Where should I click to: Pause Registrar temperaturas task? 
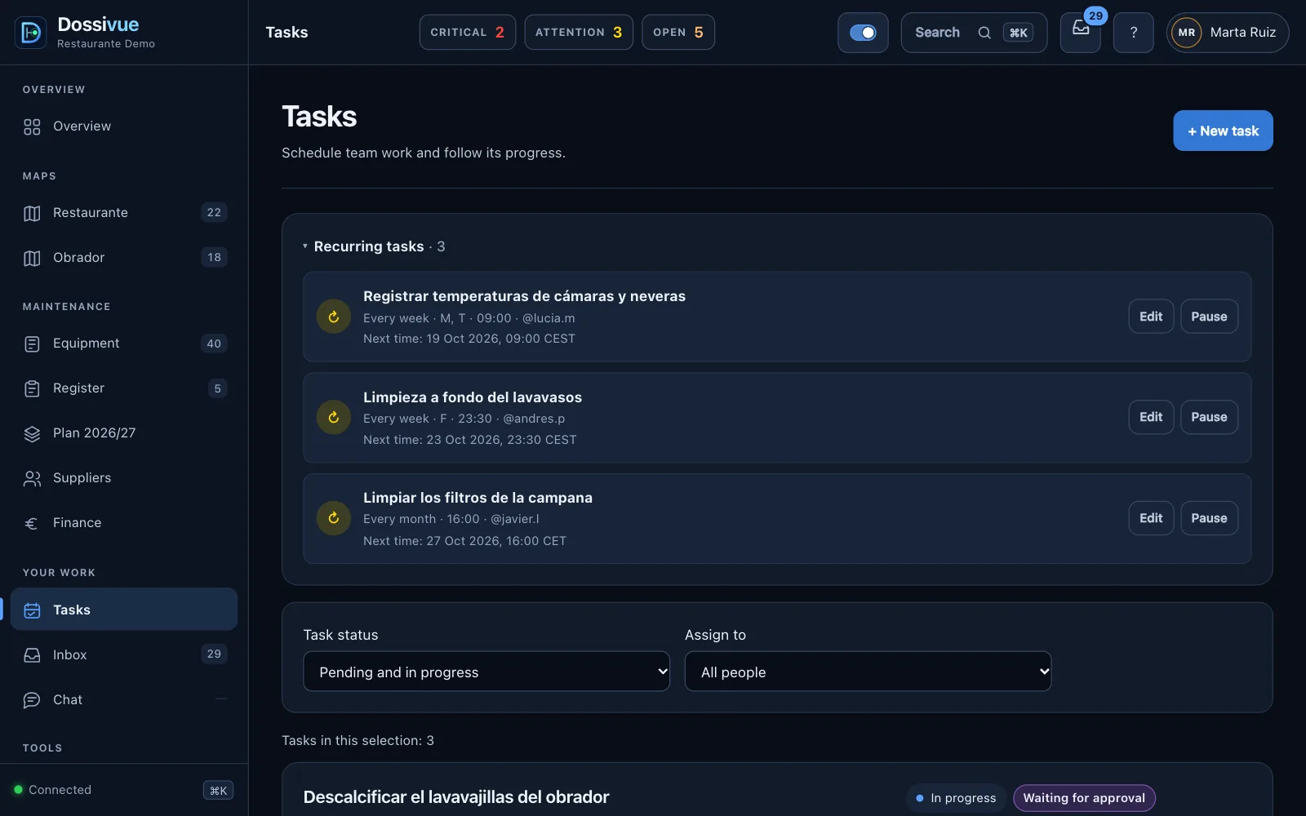pyautogui.click(x=1209, y=317)
